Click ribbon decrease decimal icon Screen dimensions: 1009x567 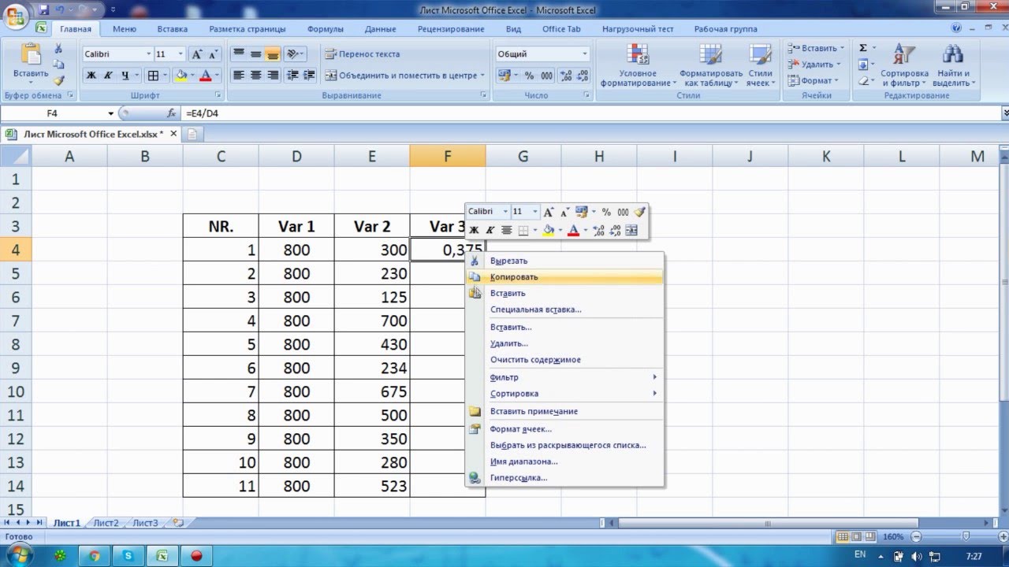pyautogui.click(x=583, y=76)
